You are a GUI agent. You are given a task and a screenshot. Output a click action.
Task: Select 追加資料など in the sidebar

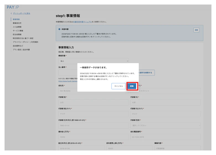point(18,46)
